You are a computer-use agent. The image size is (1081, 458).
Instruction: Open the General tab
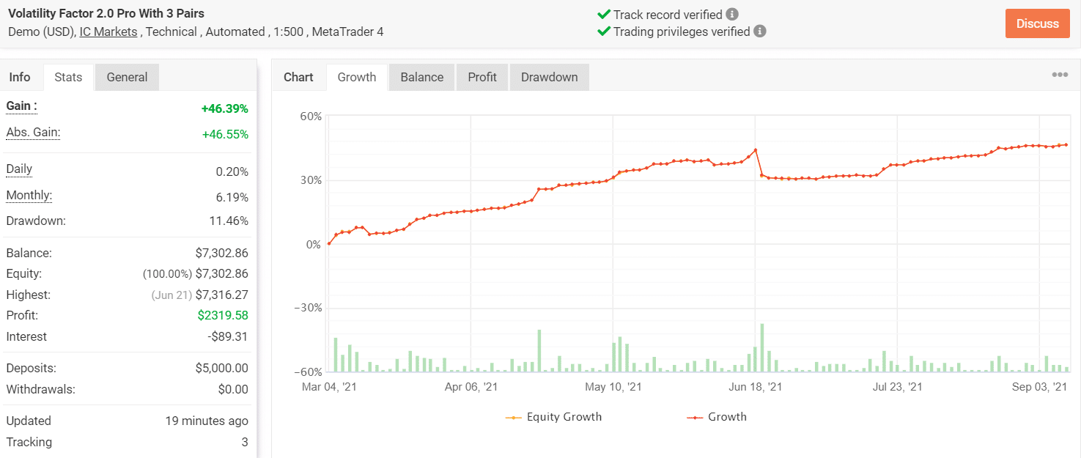click(x=127, y=77)
